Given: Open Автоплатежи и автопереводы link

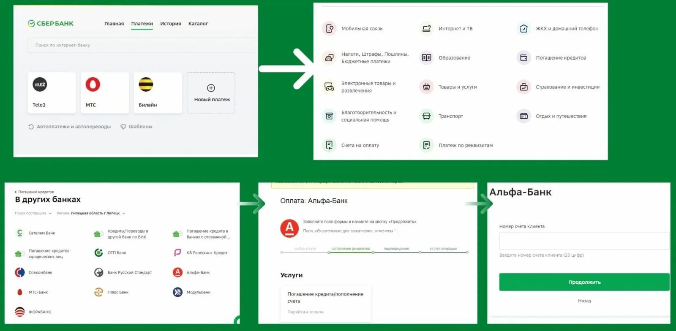Looking at the screenshot, I should 69,127.
